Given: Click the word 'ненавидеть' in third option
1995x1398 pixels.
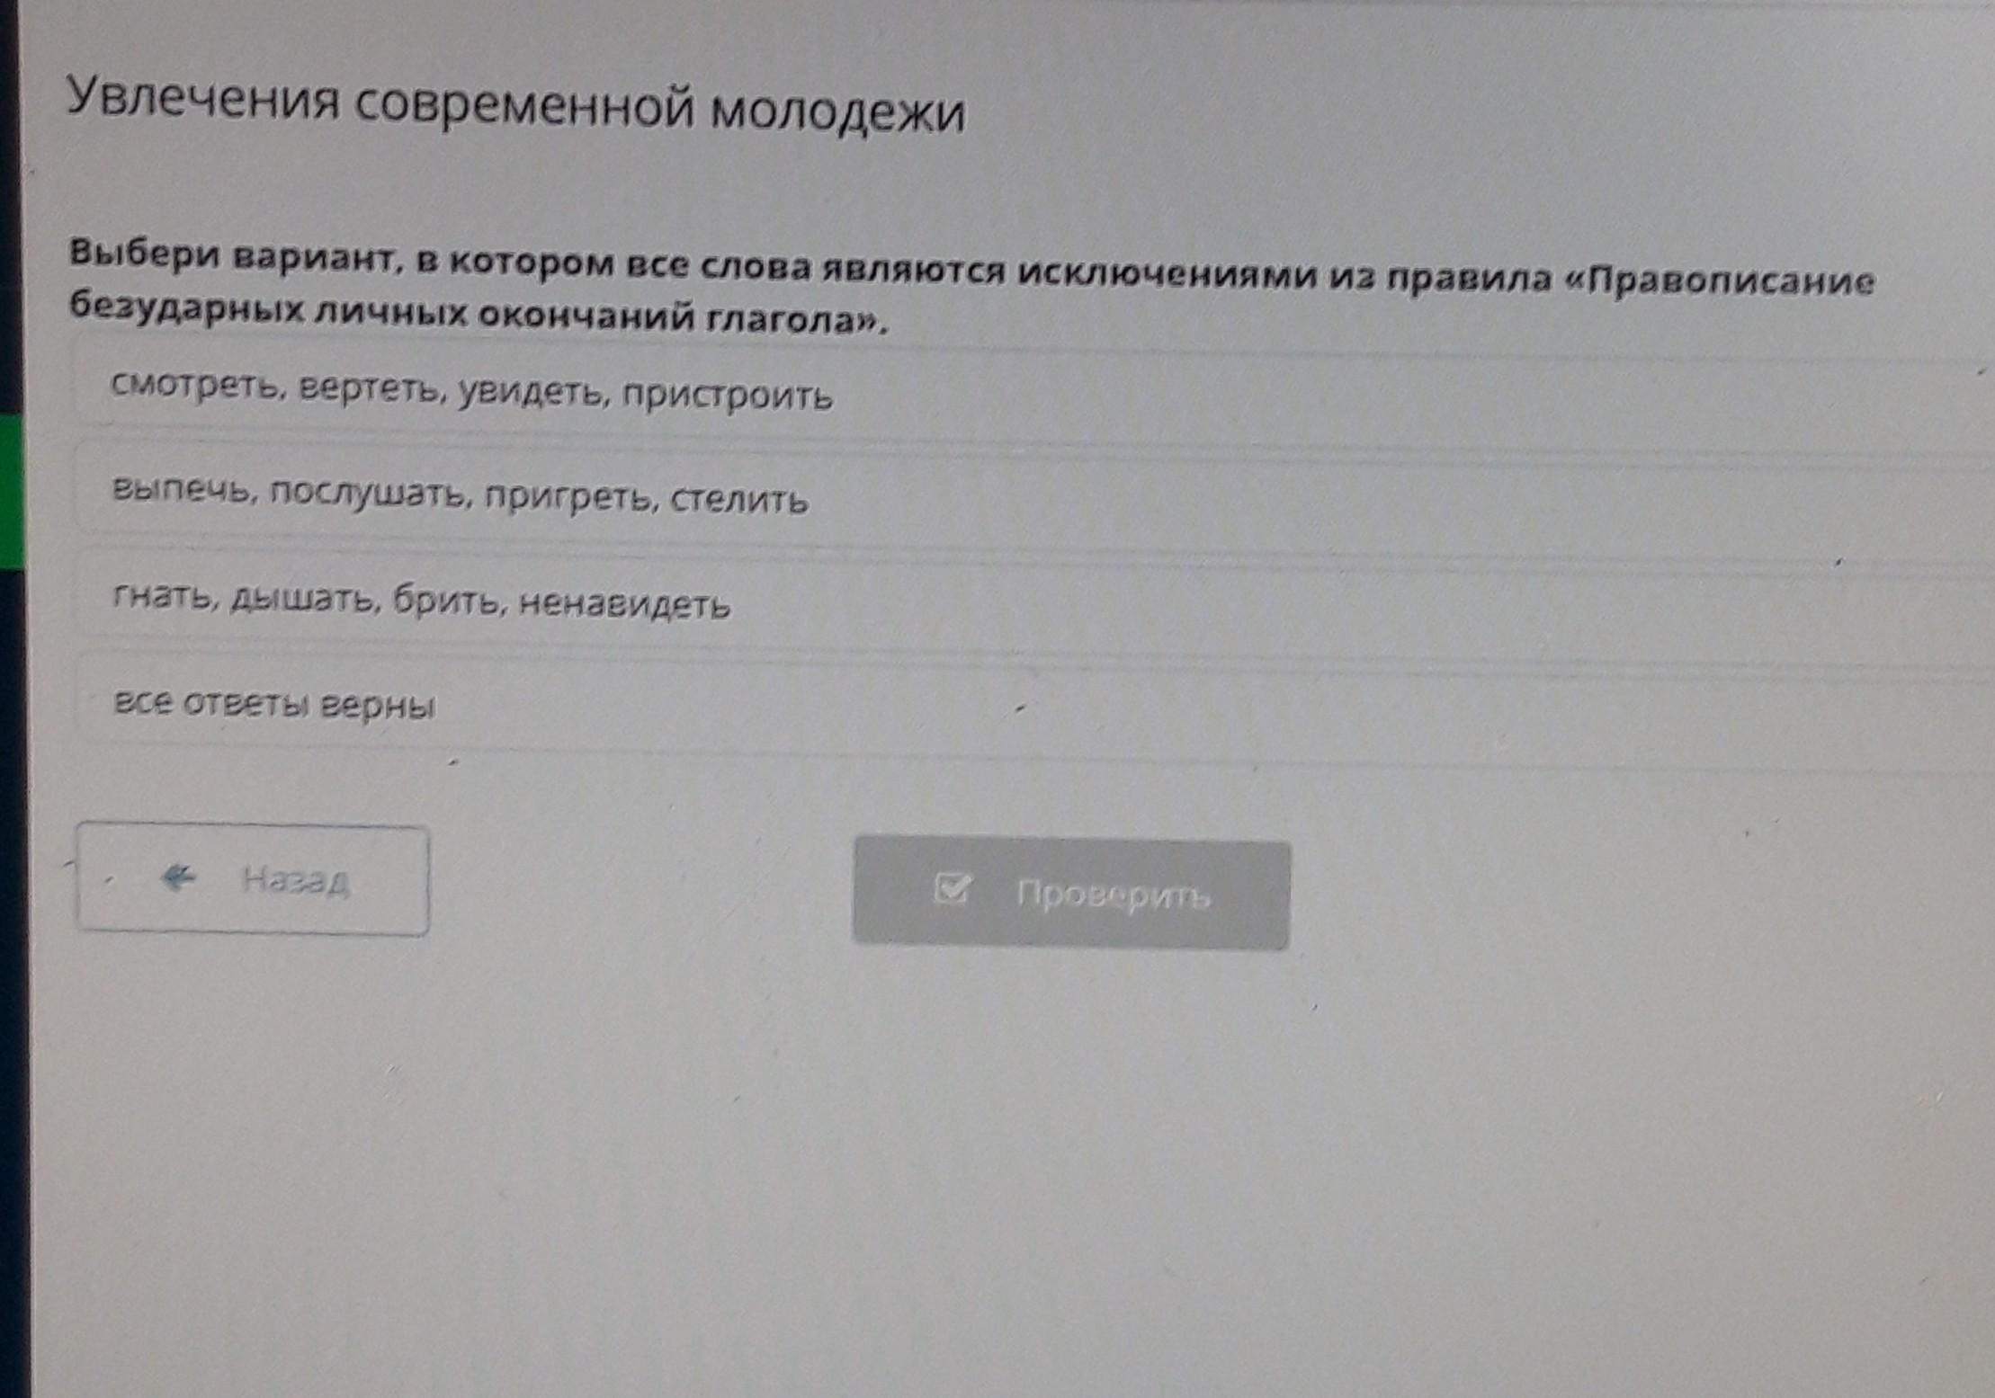Looking at the screenshot, I should (624, 603).
